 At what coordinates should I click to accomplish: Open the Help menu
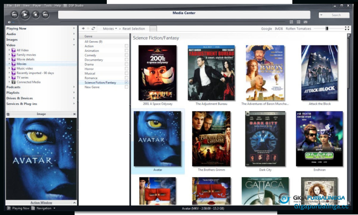click(x=58, y=5)
